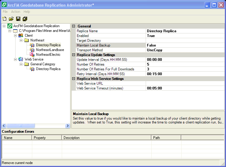The image size is (226, 167).
Task: Click the tree panel's right scroll arrow
Action: pyautogui.click(x=67, y=126)
